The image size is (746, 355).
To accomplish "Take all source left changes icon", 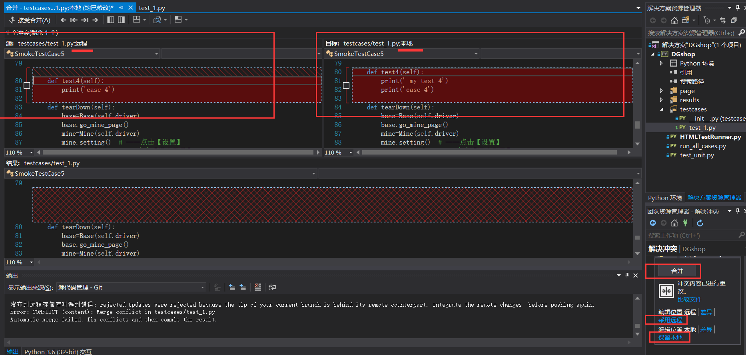I will pyautogui.click(x=111, y=20).
